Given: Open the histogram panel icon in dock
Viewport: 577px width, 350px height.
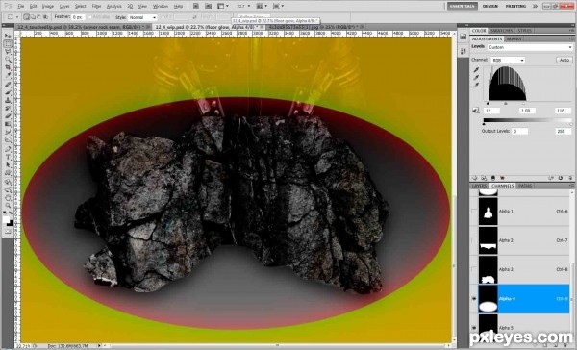Looking at the screenshot, I should 463,37.
